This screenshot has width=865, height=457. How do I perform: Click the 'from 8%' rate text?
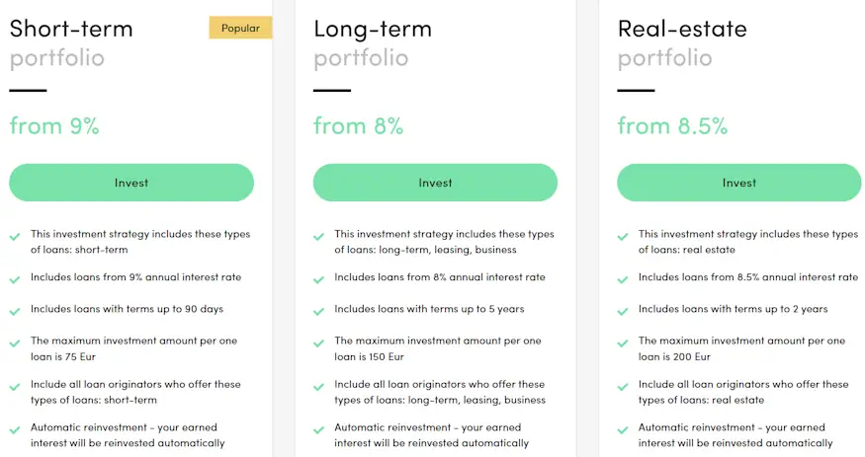point(358,126)
